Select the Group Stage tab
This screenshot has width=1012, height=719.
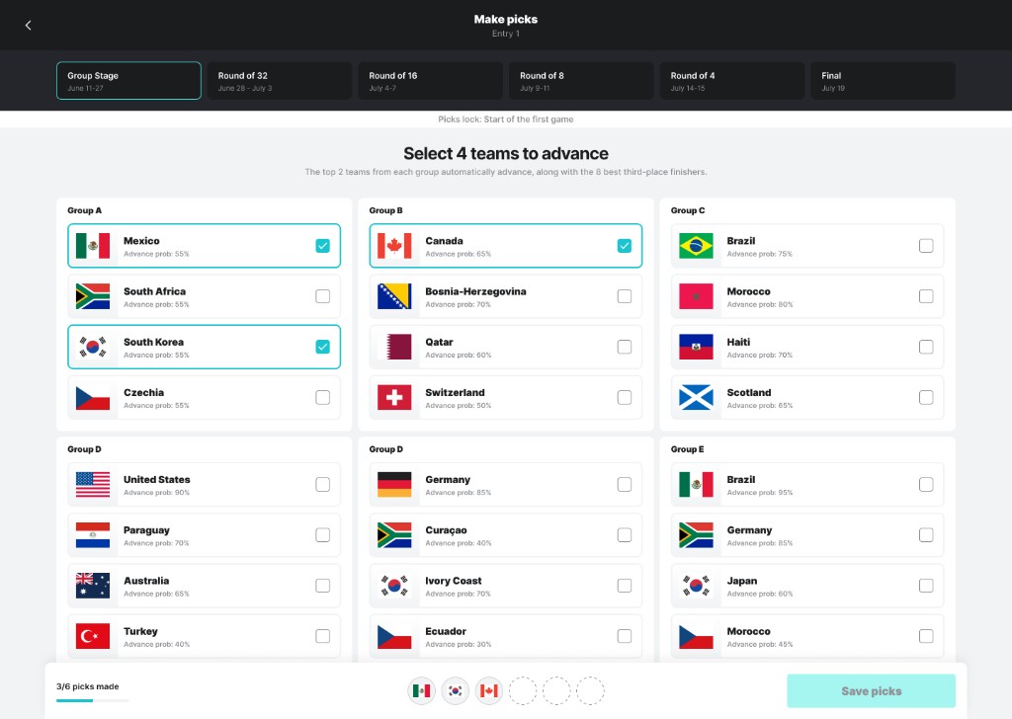[128, 81]
